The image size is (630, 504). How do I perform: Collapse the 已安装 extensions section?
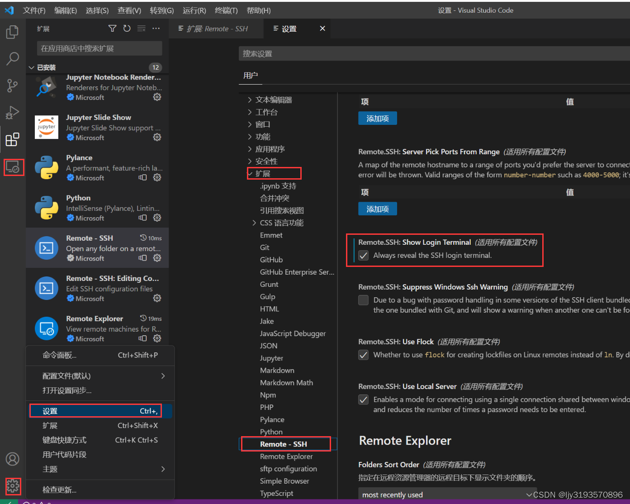tap(31, 67)
